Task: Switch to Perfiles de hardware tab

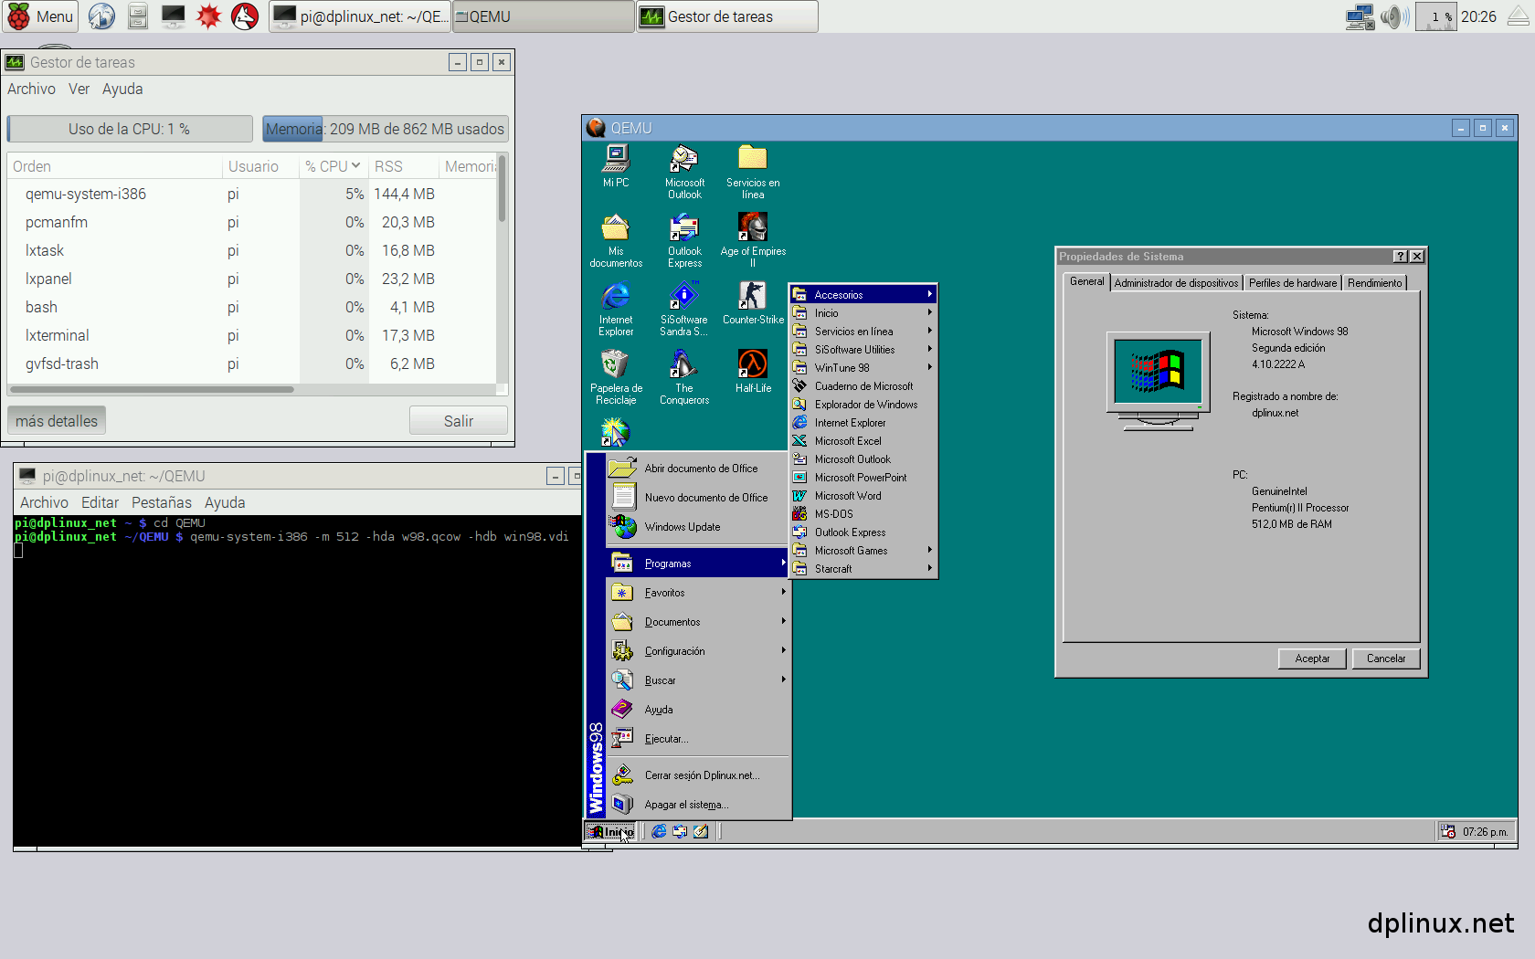Action: point(1293,283)
